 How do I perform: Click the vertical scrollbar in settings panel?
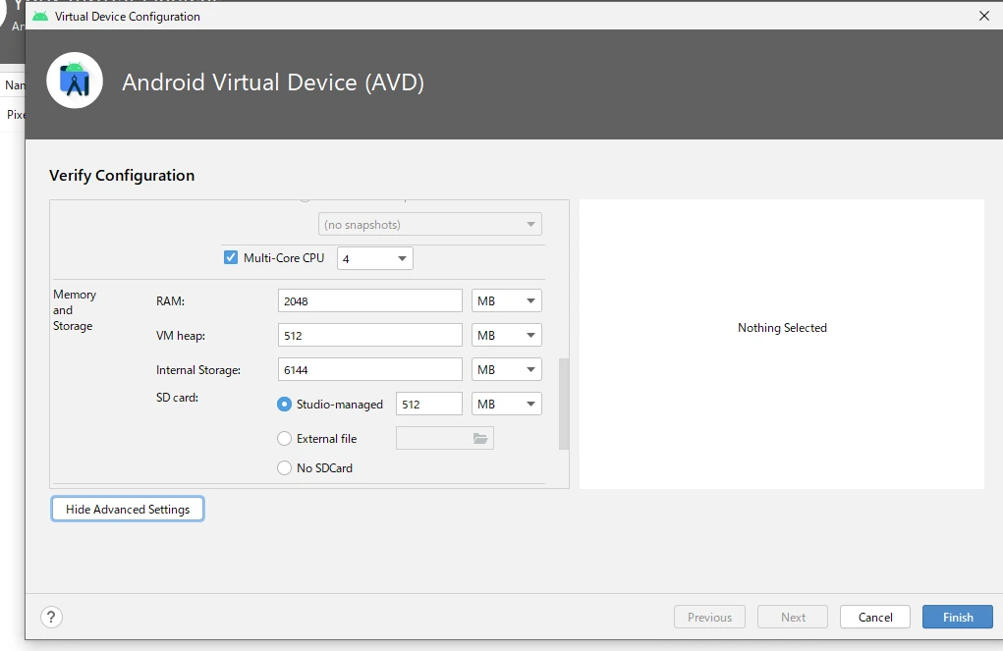click(x=564, y=404)
